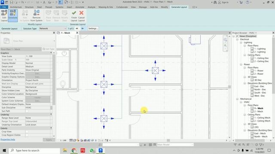Collapse the Mechanical node in Project Browser
The image size is (275, 154).
pyautogui.click(x=237, y=99)
